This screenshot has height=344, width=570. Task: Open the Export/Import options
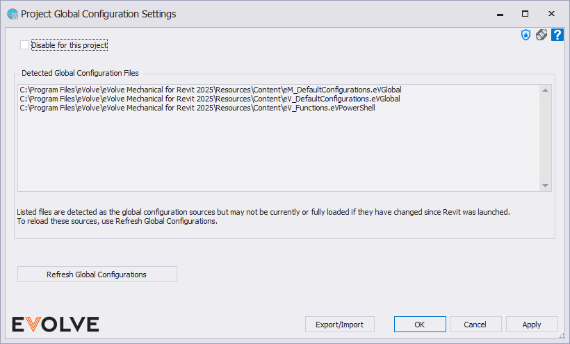pos(339,325)
